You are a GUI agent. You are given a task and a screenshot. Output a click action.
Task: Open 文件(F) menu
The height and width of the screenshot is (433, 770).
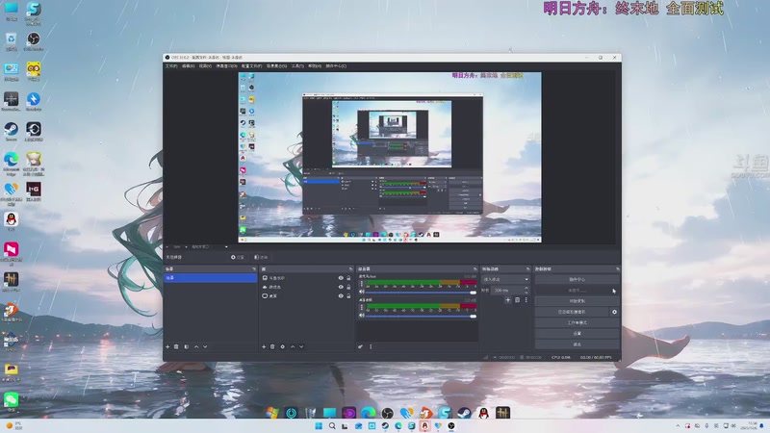171,65
